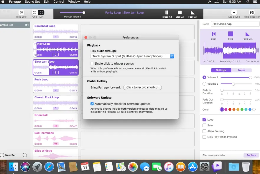Click to record shortcut button
Image resolution: width=260 pixels, height=174 pixels.
point(142,87)
